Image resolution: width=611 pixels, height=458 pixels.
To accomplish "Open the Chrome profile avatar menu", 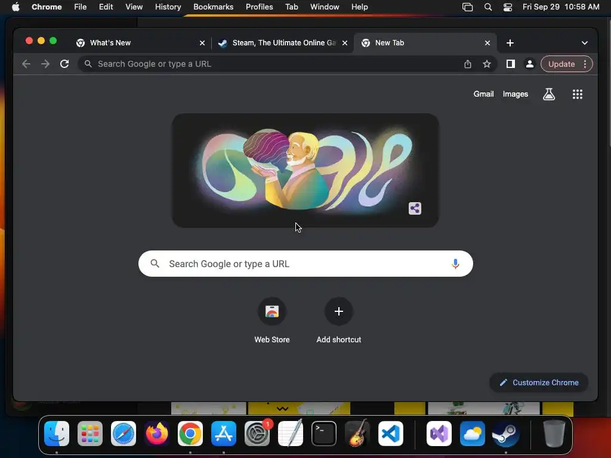I will coord(530,64).
